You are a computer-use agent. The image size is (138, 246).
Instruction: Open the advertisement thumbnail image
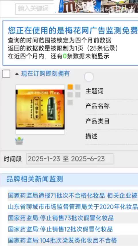(x=40, y=109)
